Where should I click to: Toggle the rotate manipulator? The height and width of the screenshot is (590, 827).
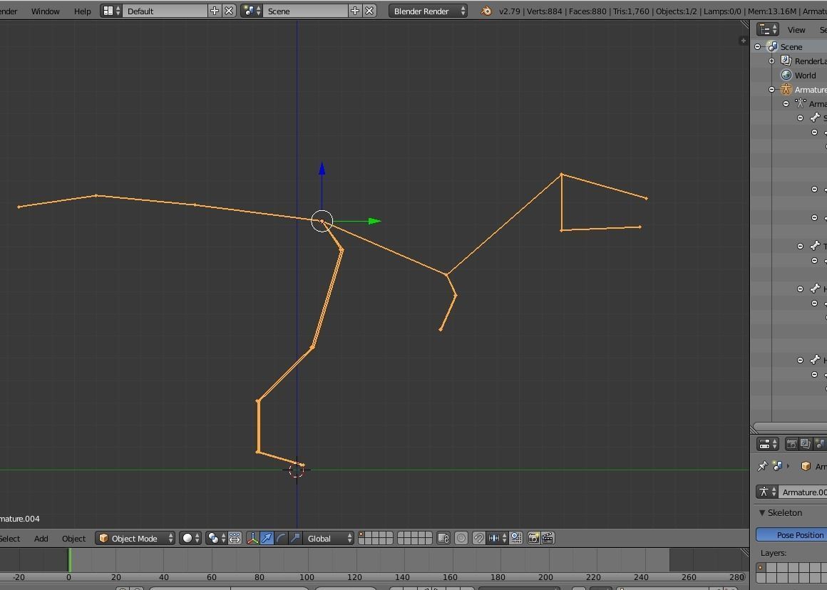pos(281,538)
